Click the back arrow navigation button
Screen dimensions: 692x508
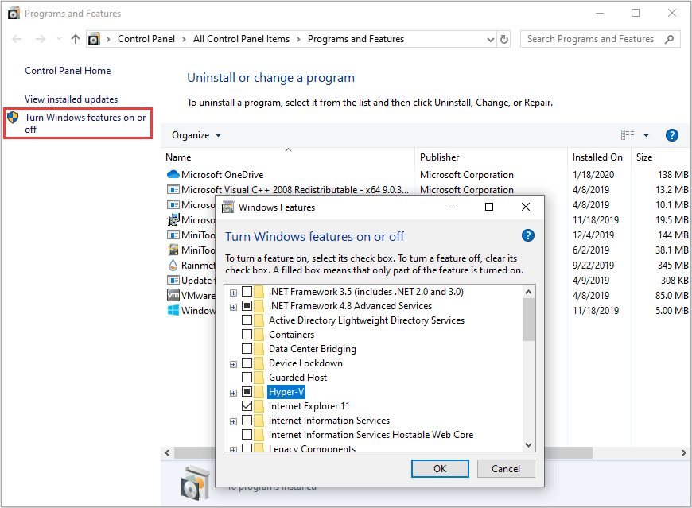pyautogui.click(x=17, y=39)
